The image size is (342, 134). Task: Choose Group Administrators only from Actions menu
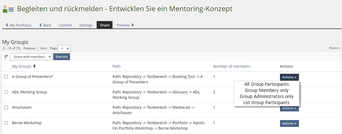coord(266,97)
